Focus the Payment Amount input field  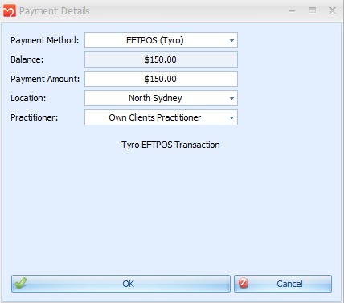click(161, 79)
